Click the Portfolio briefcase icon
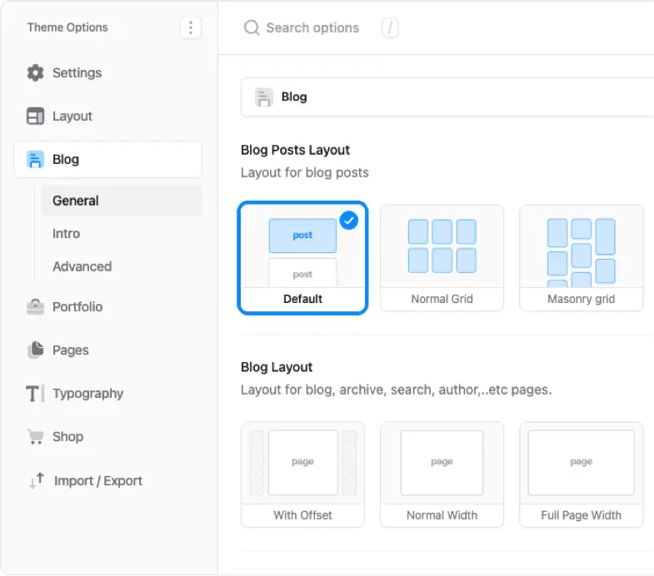 coord(35,307)
